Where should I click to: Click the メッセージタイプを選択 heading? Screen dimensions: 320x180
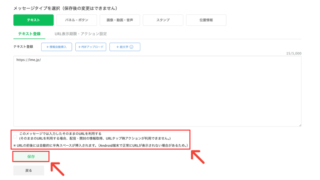coord(65,8)
